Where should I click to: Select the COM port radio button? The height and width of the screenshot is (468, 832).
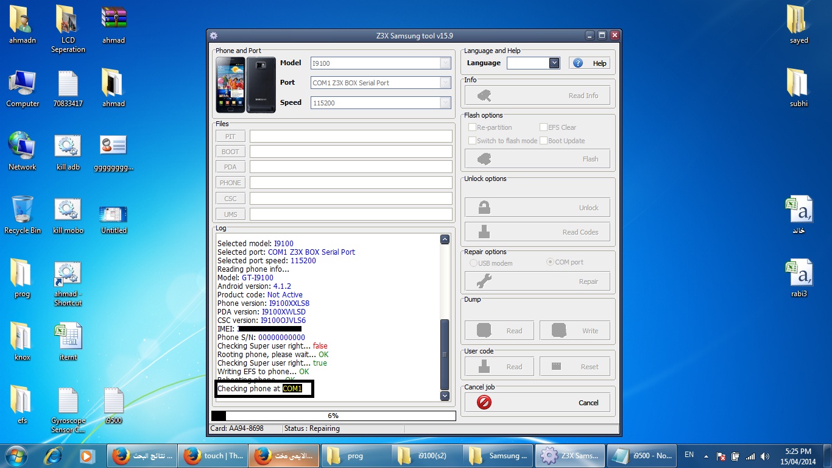(x=550, y=262)
